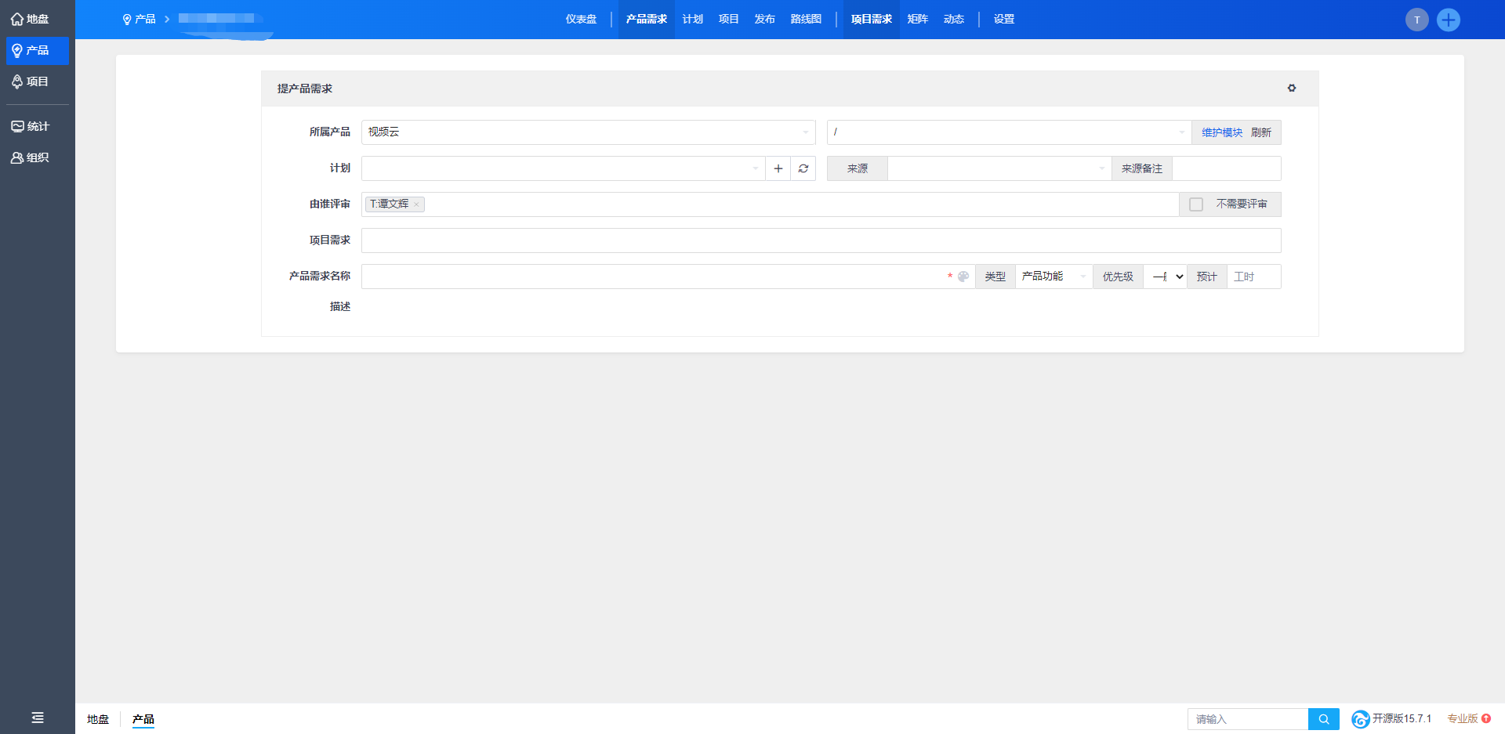This screenshot has width=1505, height=734.
Task: Switch to 仪表盘 tab
Action: click(581, 20)
